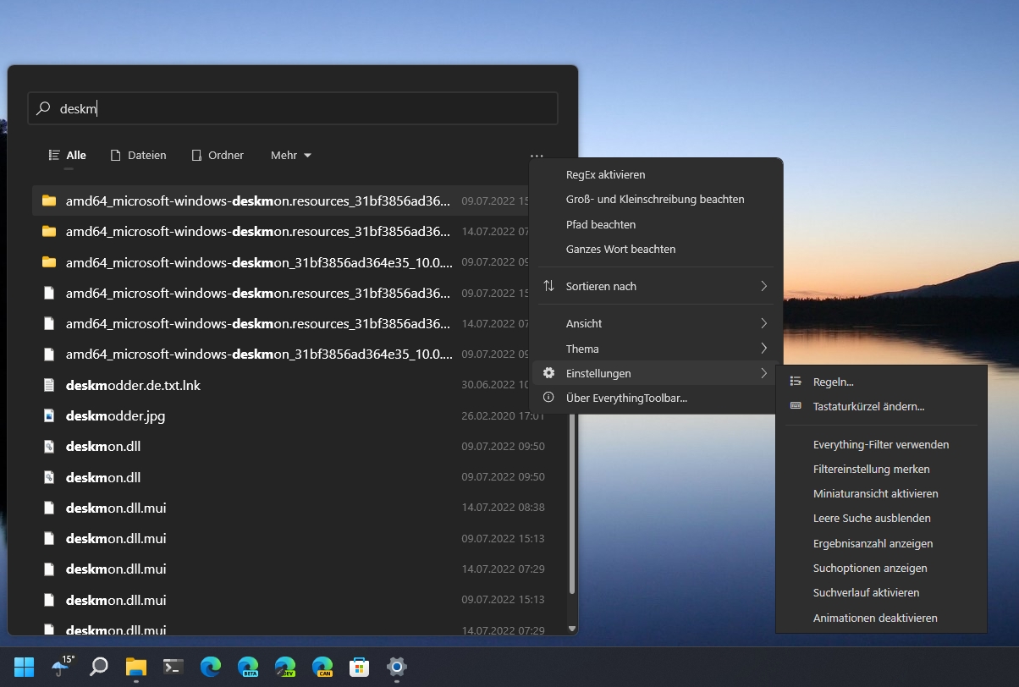Click the Einstellungen gear icon in menu

pos(548,373)
